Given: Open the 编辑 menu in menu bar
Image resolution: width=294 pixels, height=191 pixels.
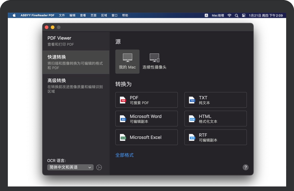Looking at the screenshot, I should click(72, 15).
